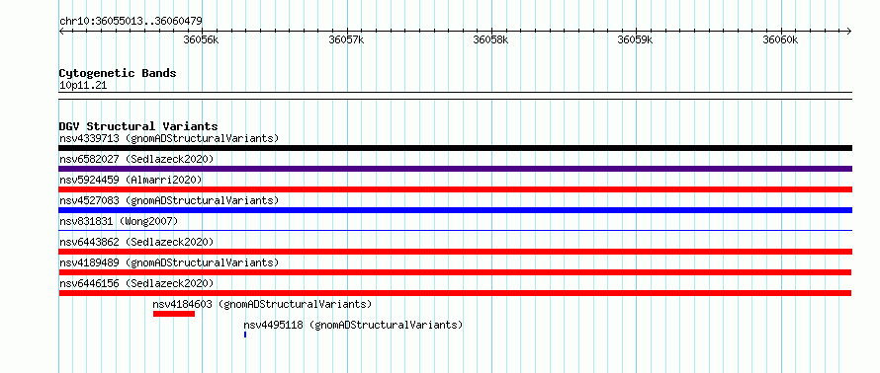Click the 36059k ruler tick label
880x373 pixels.
[x=636, y=39]
